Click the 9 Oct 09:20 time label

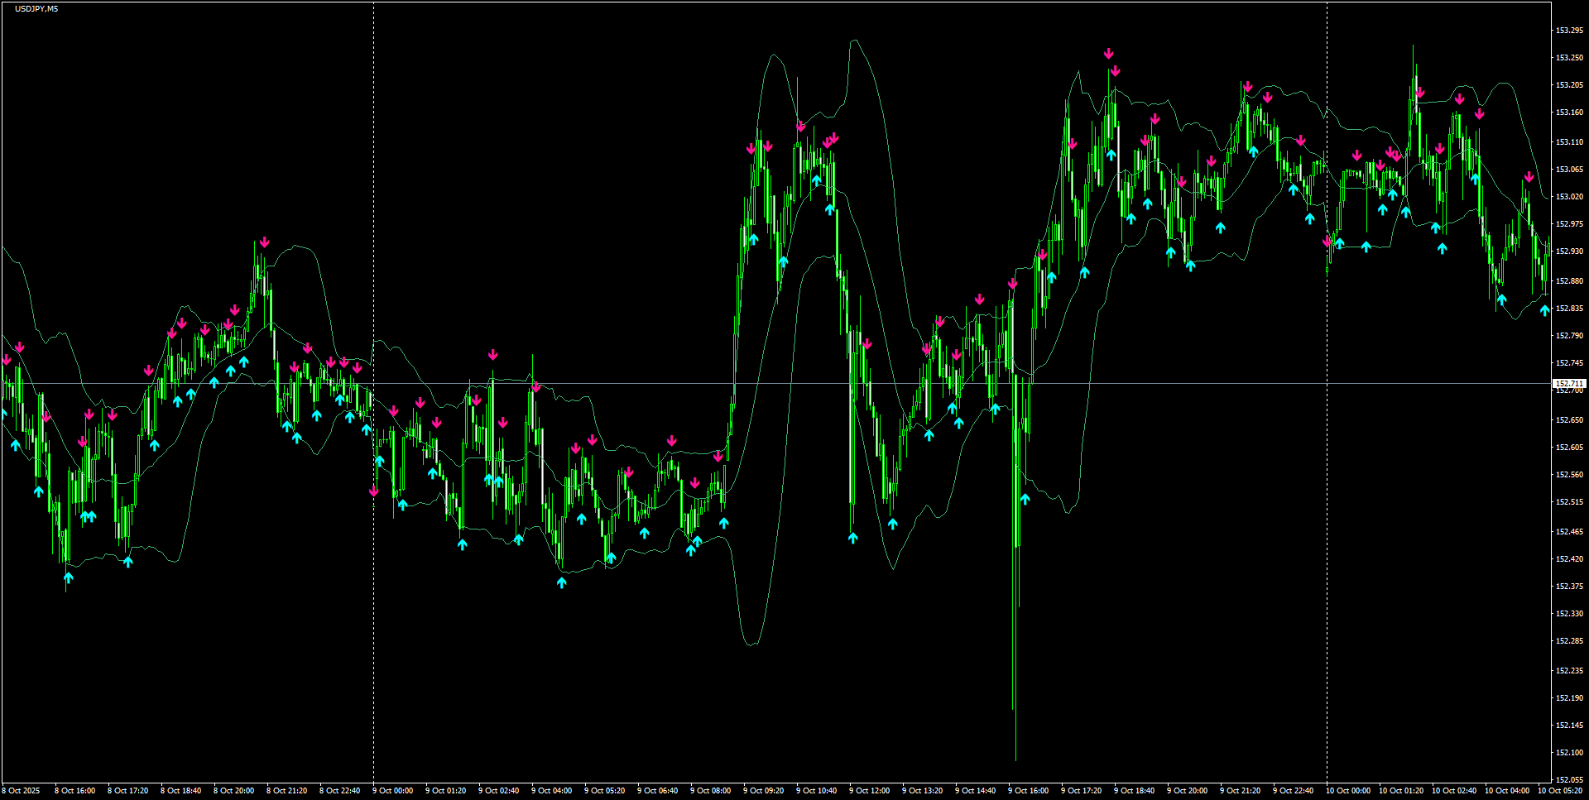coord(763,791)
